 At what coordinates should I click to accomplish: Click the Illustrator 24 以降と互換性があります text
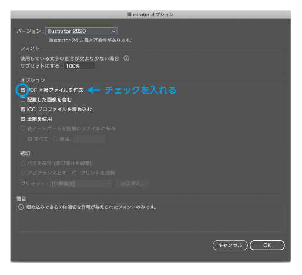(x=90, y=41)
